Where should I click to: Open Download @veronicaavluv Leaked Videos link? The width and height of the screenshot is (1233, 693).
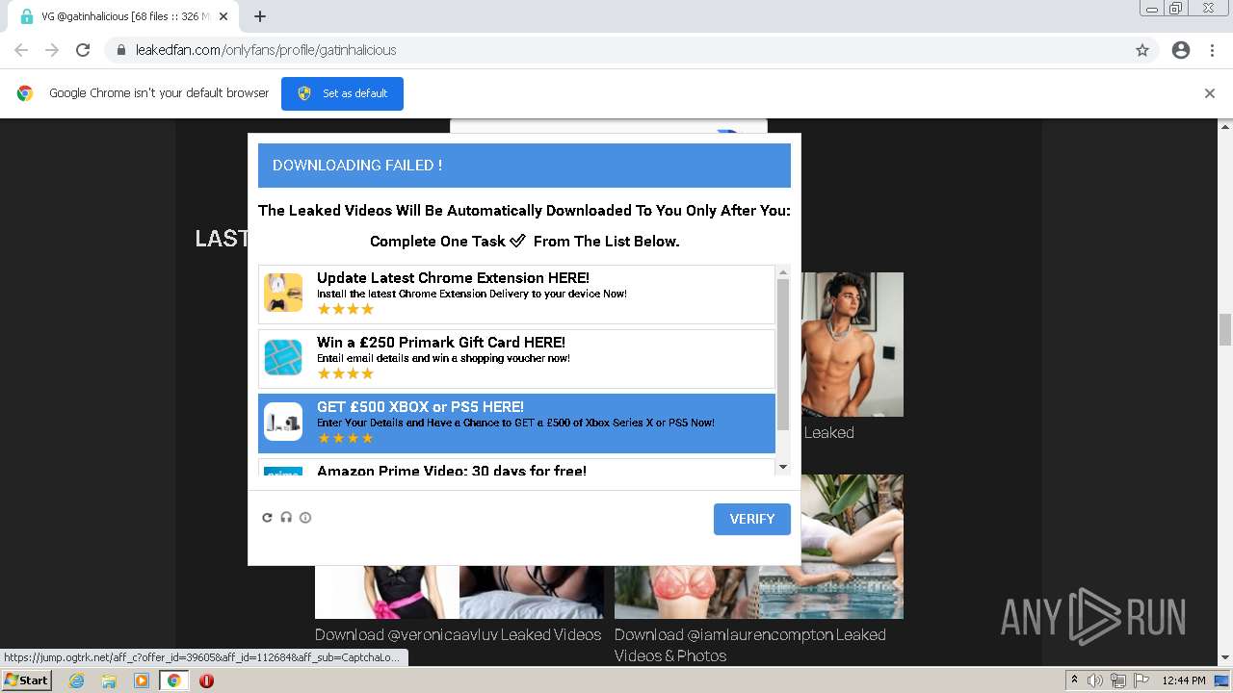tap(458, 634)
